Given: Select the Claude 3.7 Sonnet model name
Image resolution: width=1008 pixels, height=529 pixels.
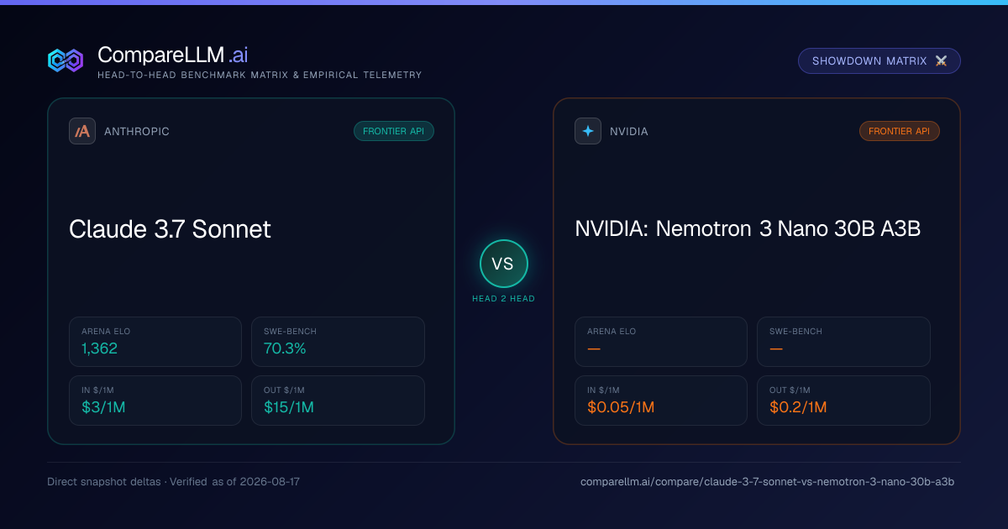Looking at the screenshot, I should pos(170,229).
